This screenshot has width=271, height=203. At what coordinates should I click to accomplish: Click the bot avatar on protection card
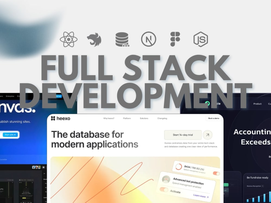coord(166,179)
